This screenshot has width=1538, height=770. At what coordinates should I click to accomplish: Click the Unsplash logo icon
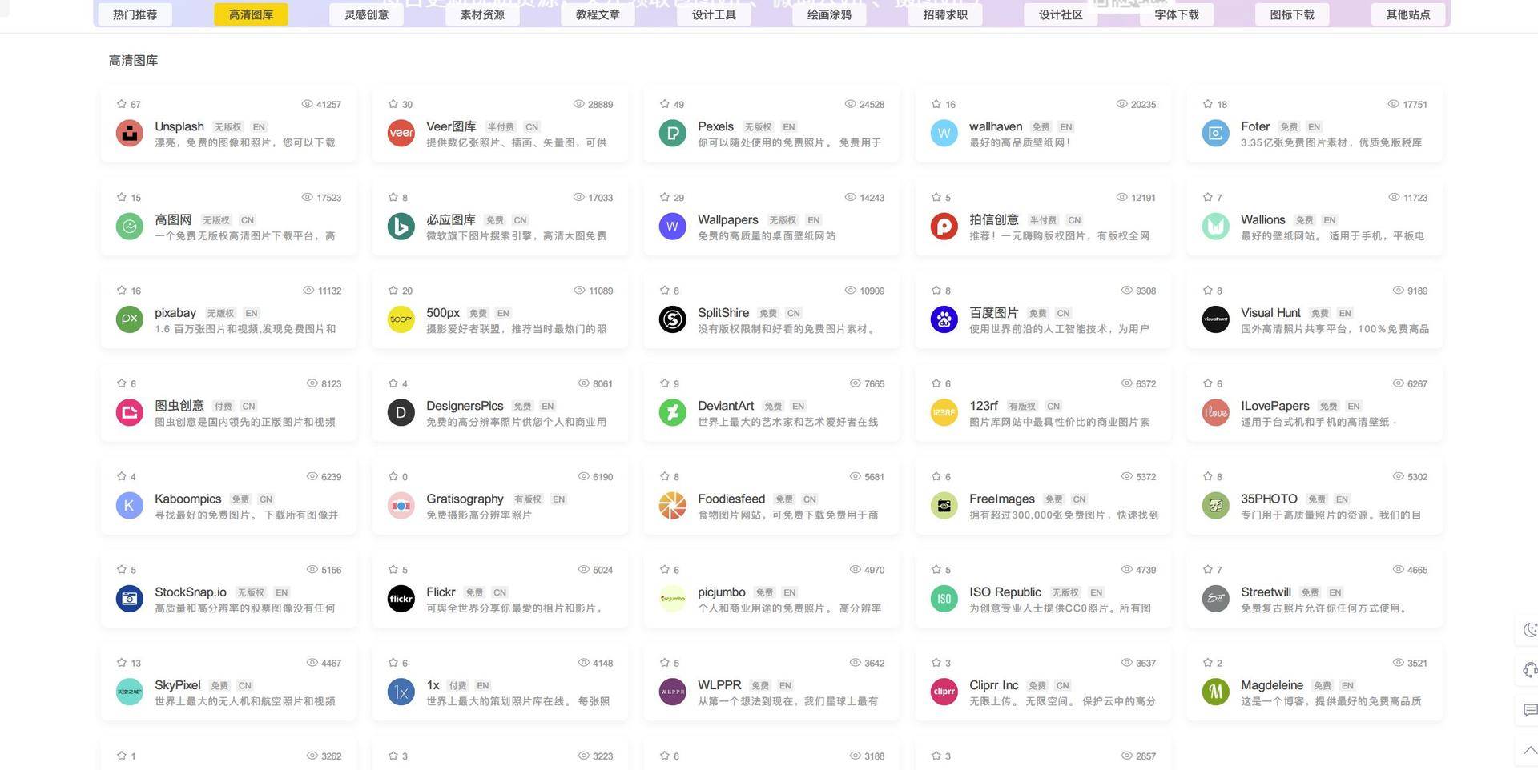129,133
